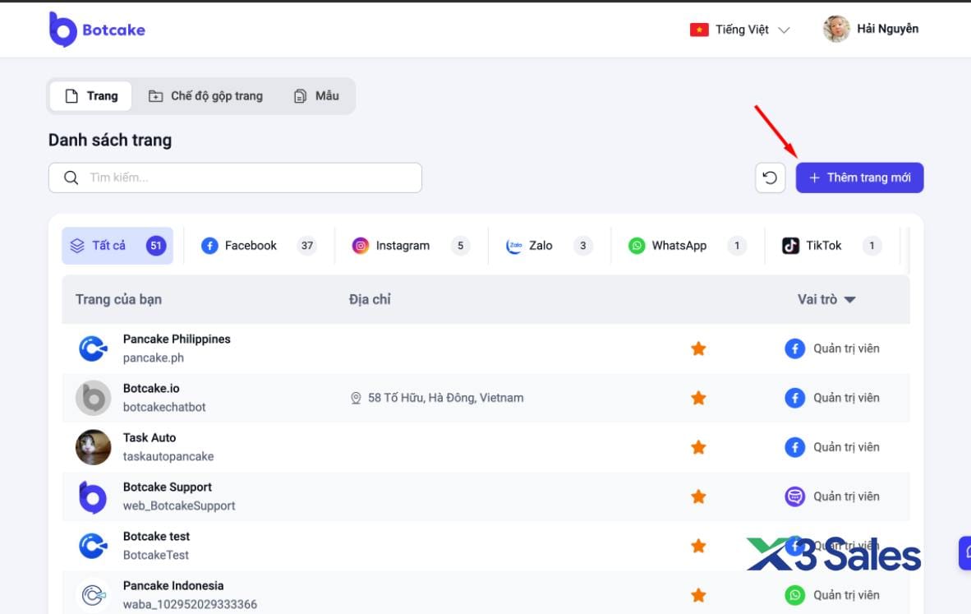Click Trang của bạn column header
This screenshot has width=971, height=614.
tap(118, 299)
